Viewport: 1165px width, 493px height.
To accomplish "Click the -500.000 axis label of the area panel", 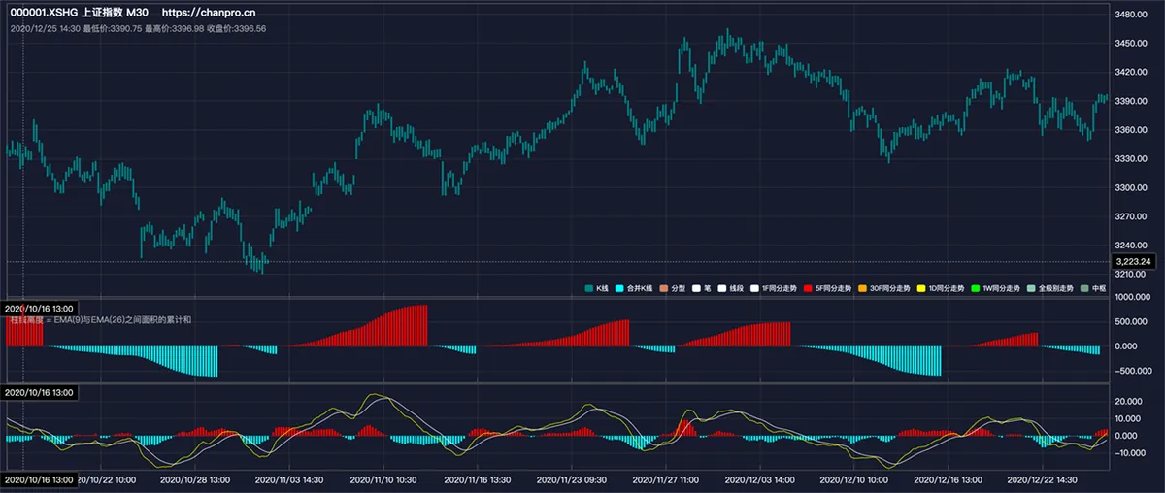I will pyautogui.click(x=1133, y=371).
